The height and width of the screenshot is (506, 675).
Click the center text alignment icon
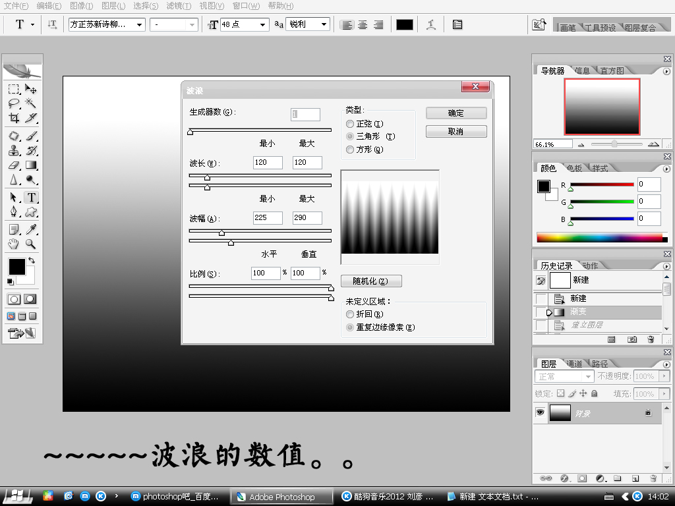click(363, 25)
